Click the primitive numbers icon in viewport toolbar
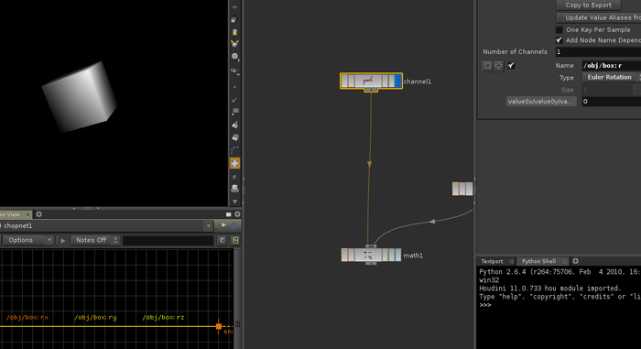641x349 pixels. click(x=235, y=137)
